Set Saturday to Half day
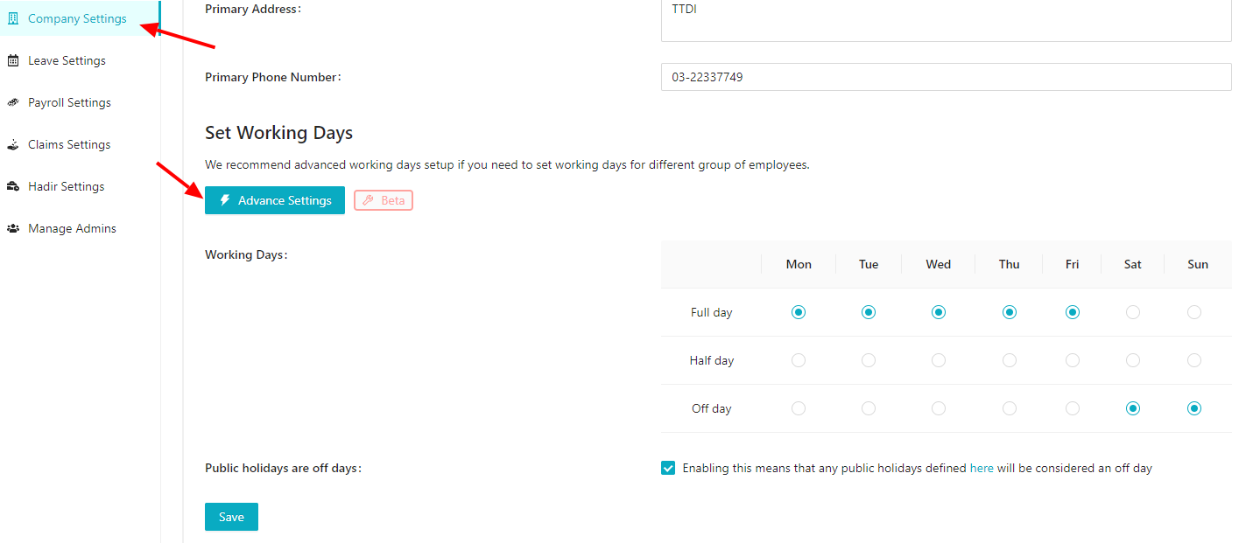Image resolution: width=1260 pixels, height=543 pixels. click(x=1133, y=360)
